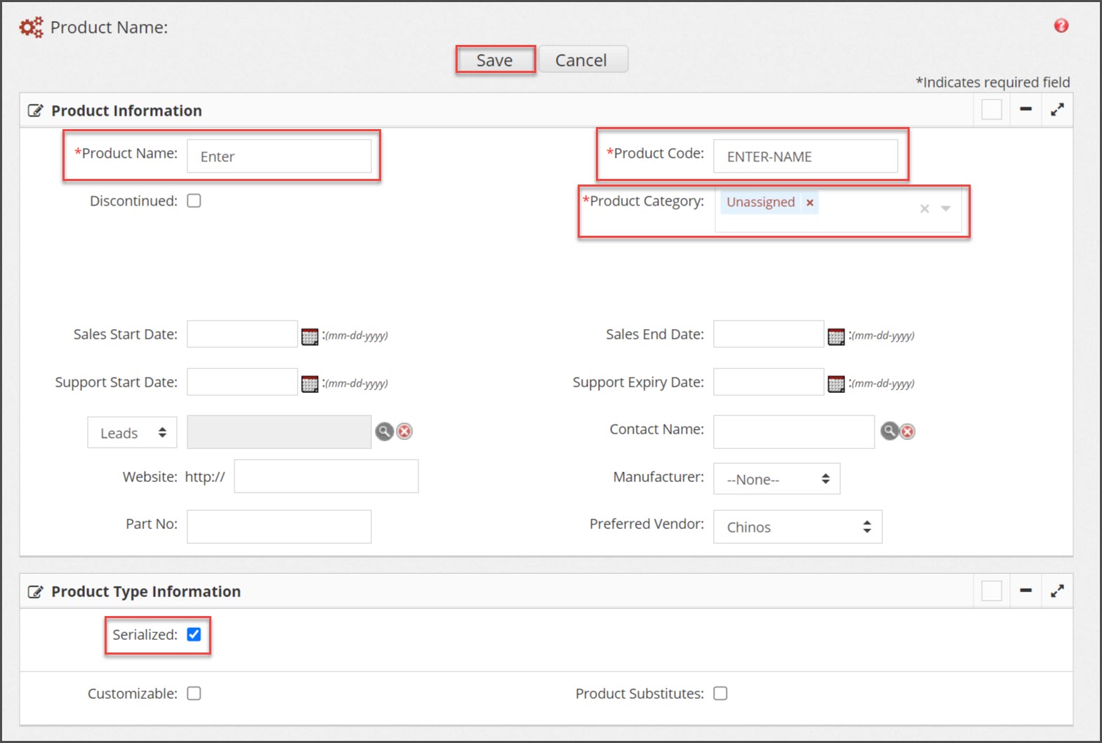Open the Leads module type dropdown
1102x743 pixels.
(132, 432)
